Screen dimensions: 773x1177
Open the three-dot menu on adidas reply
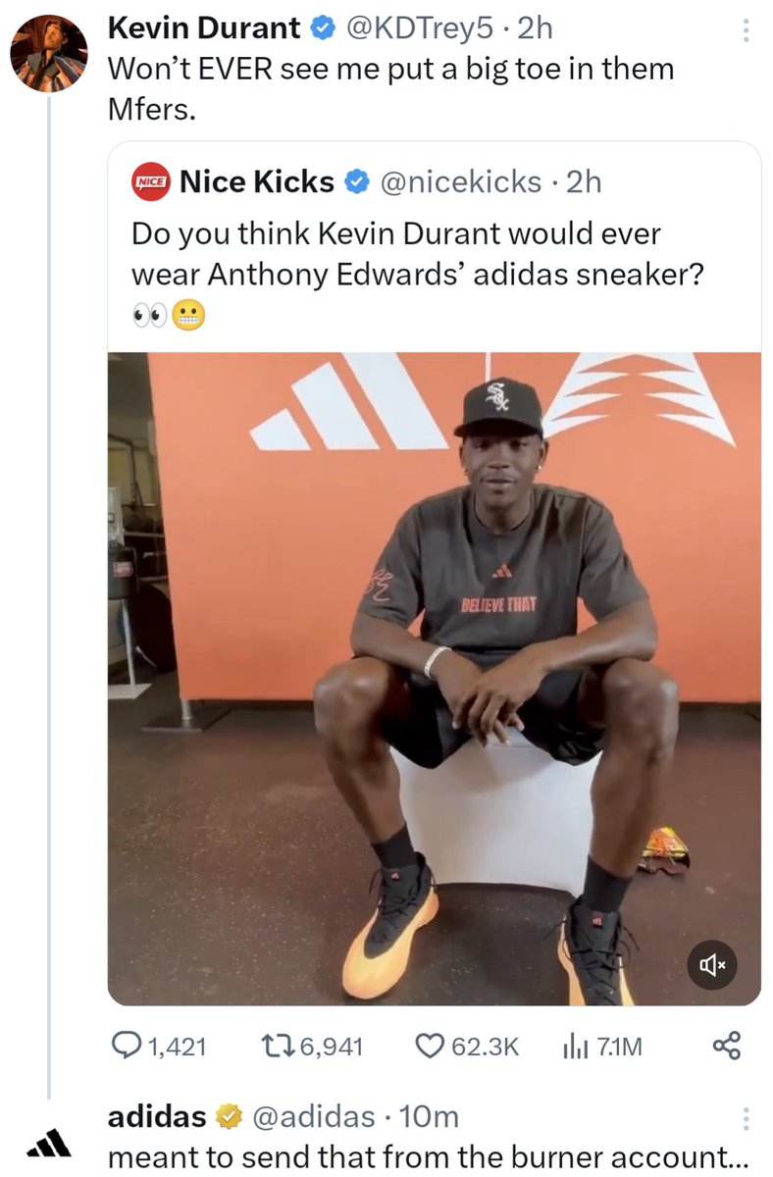pos(745,1120)
